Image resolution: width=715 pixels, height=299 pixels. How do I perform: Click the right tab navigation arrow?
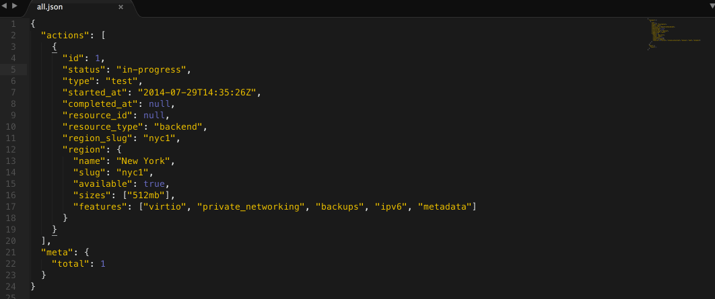(x=15, y=6)
